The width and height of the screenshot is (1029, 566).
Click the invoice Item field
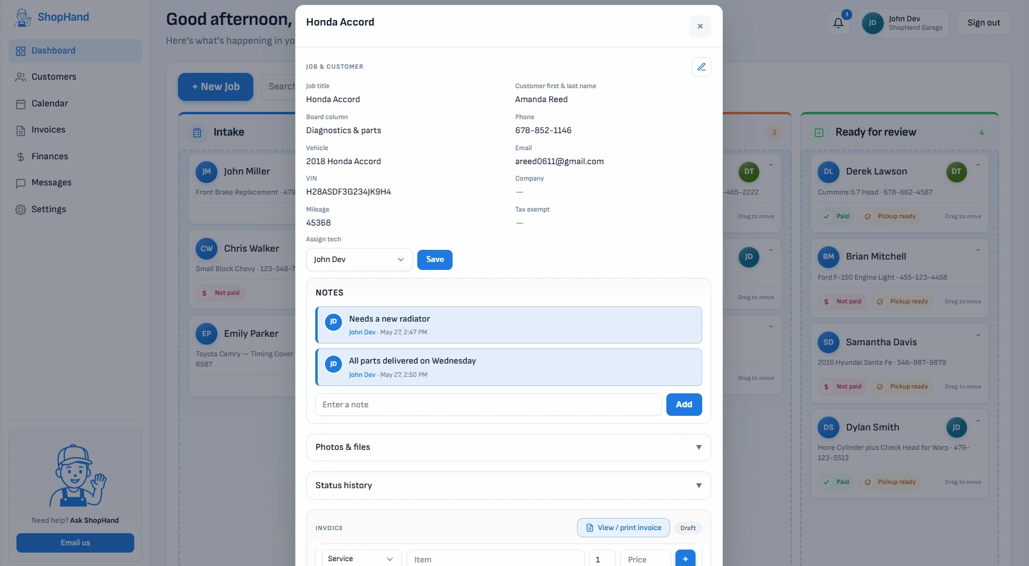pos(496,559)
